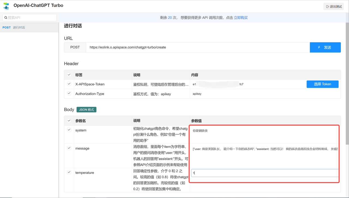Click the request URL input field

198,47
